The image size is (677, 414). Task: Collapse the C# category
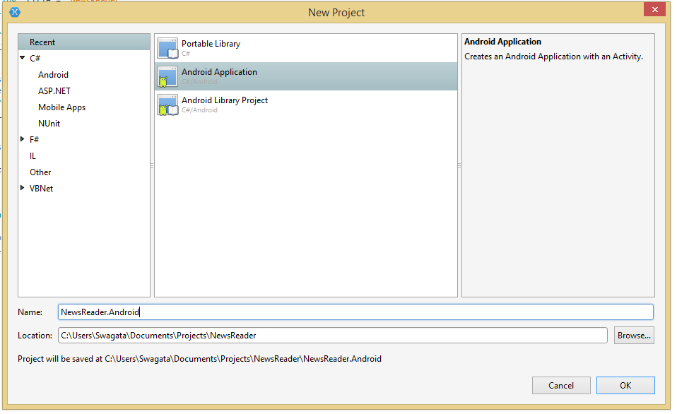coord(23,58)
